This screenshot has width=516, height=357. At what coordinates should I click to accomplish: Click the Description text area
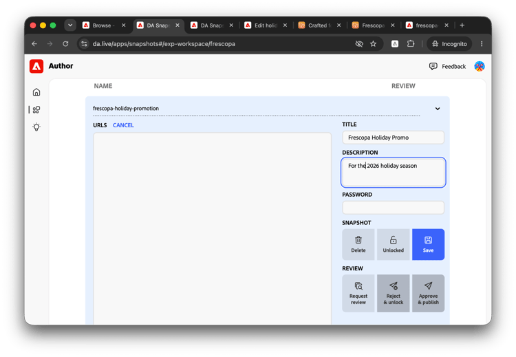(394, 173)
